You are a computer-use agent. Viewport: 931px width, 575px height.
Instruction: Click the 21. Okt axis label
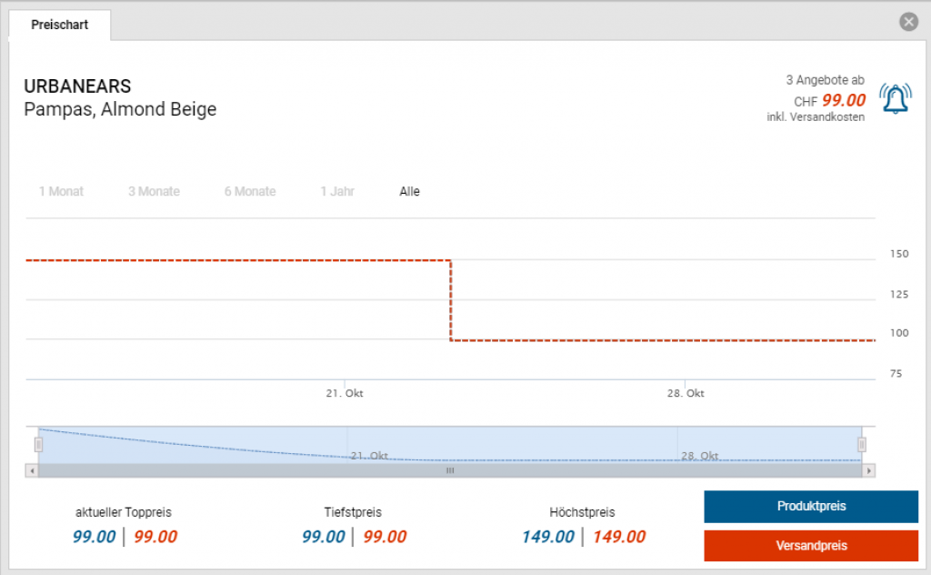point(345,394)
